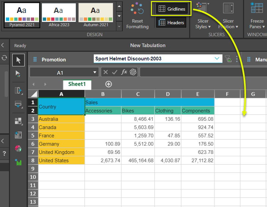The width and height of the screenshot is (267, 207).
Task: Click the help question mark button
Action: pos(4,154)
